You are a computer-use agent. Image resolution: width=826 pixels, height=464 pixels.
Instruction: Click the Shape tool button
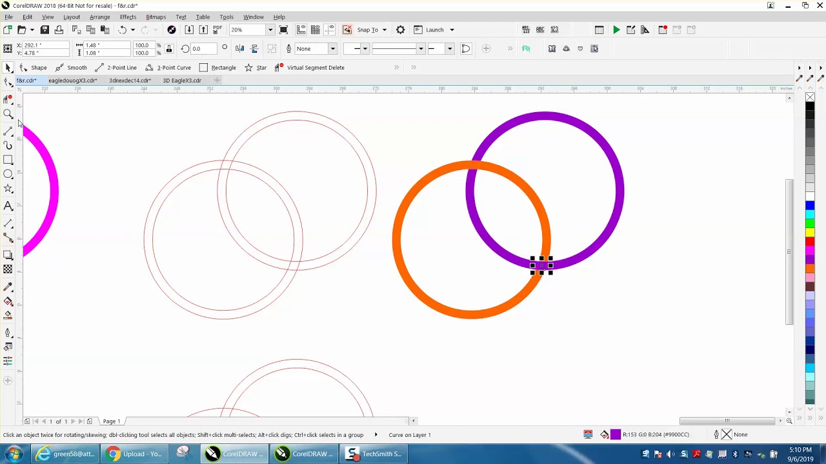coord(33,68)
